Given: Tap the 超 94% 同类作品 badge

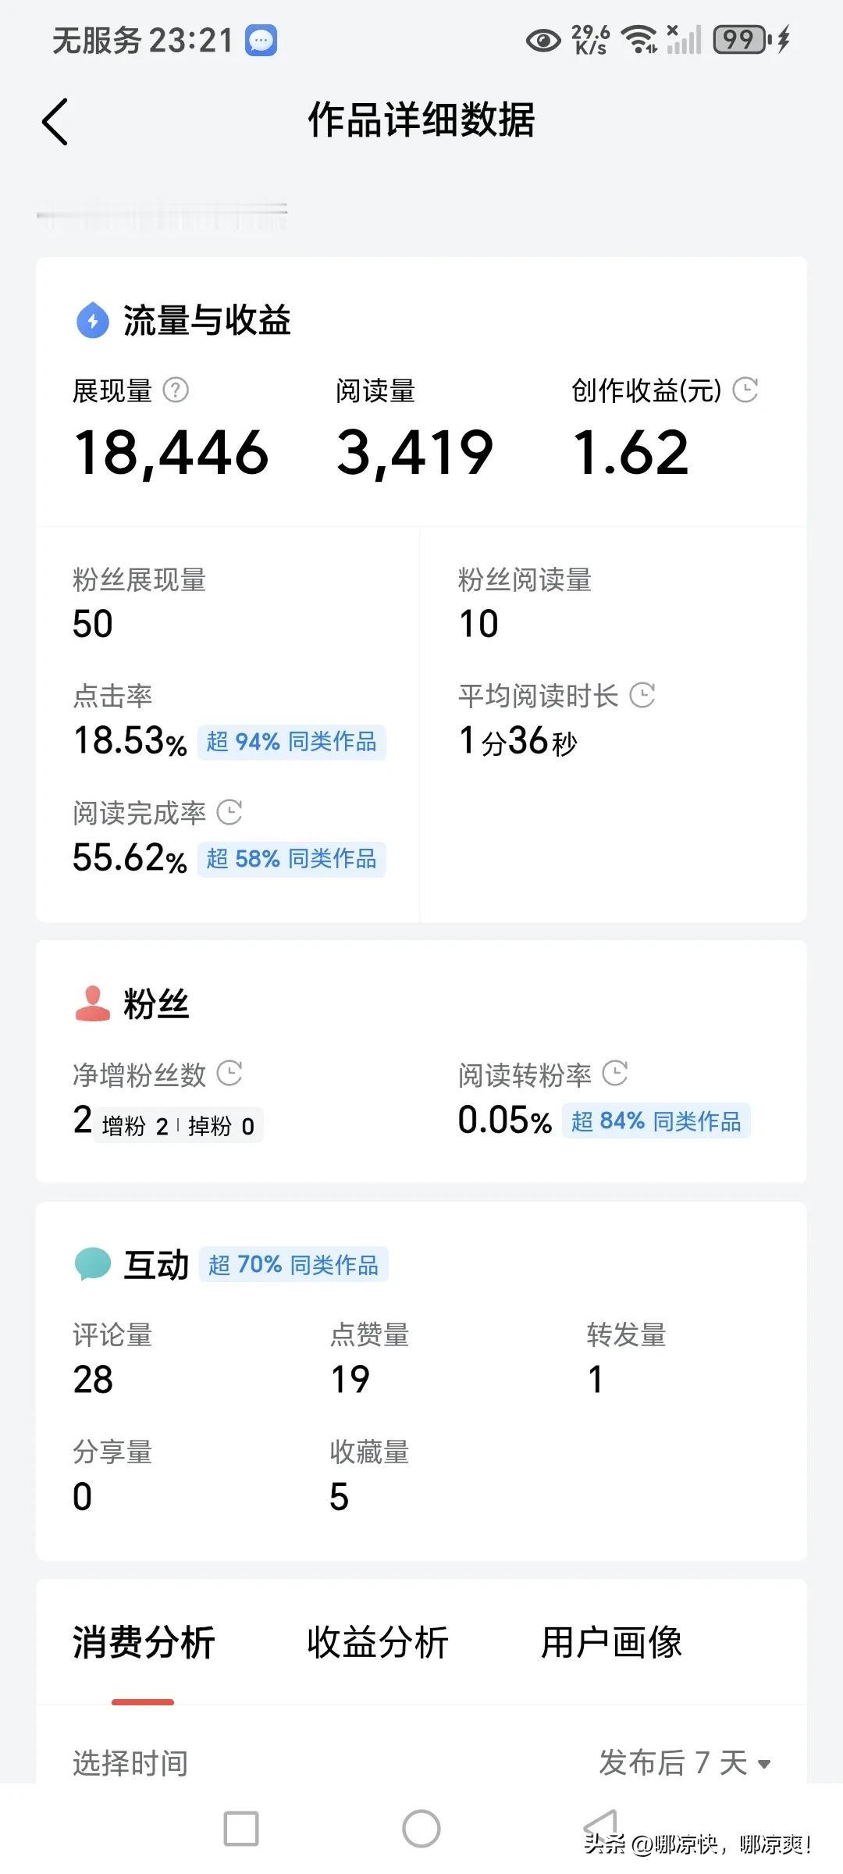Looking at the screenshot, I should (x=291, y=741).
